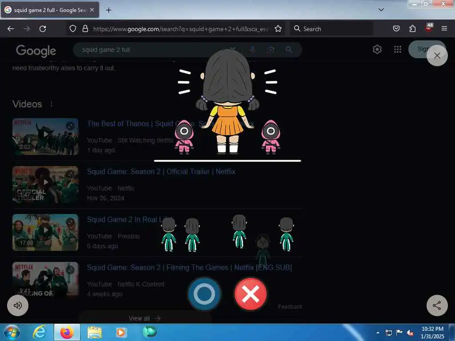Open The Best of Thanos video link
Screen dimensions: 455x341
tap(171, 124)
